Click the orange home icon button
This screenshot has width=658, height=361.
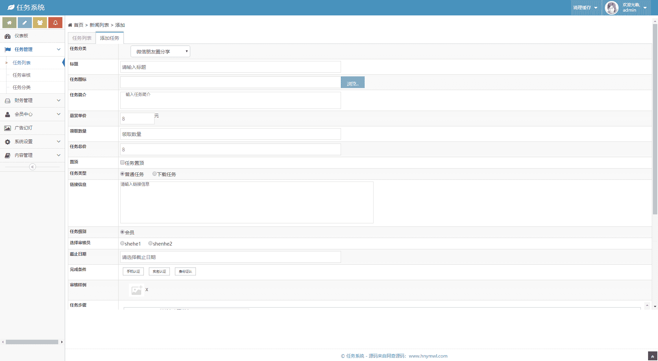pos(9,23)
